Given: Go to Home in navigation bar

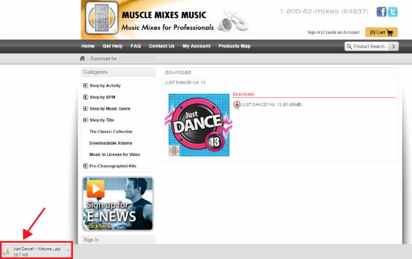Looking at the screenshot, I should [x=88, y=46].
